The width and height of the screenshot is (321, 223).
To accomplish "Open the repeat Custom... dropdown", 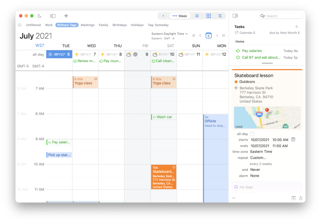I will (258, 158).
